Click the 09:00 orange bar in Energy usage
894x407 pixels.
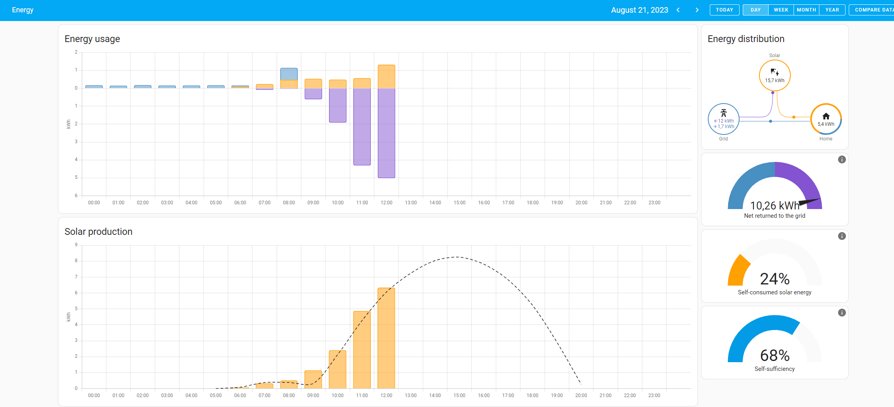(x=313, y=84)
